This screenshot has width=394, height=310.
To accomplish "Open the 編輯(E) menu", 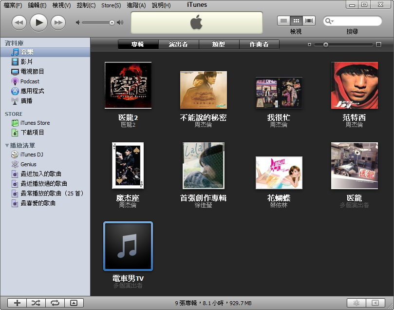I will click(x=37, y=5).
